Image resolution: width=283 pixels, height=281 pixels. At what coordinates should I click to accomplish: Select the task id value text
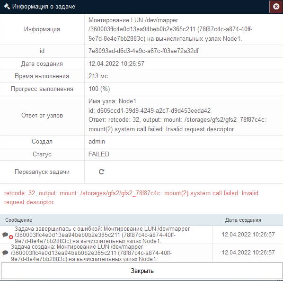[143, 51]
